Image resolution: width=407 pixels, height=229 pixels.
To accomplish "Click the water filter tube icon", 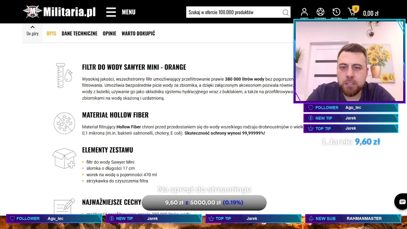I will [x=64, y=75].
